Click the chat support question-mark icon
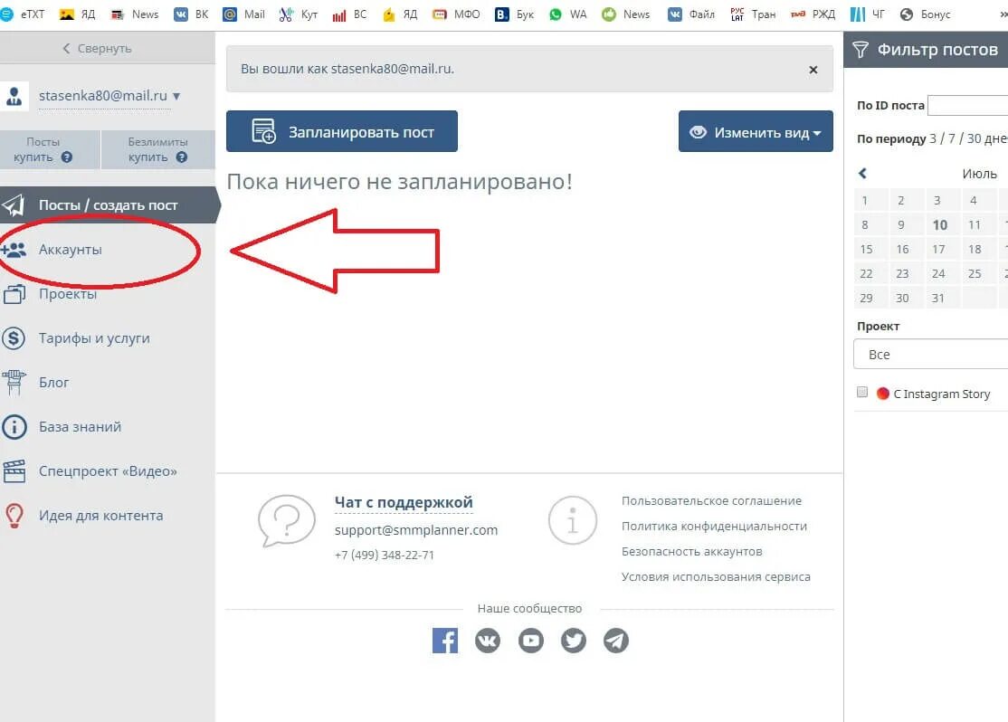Screen dimensions: 1008x722 coord(286,520)
